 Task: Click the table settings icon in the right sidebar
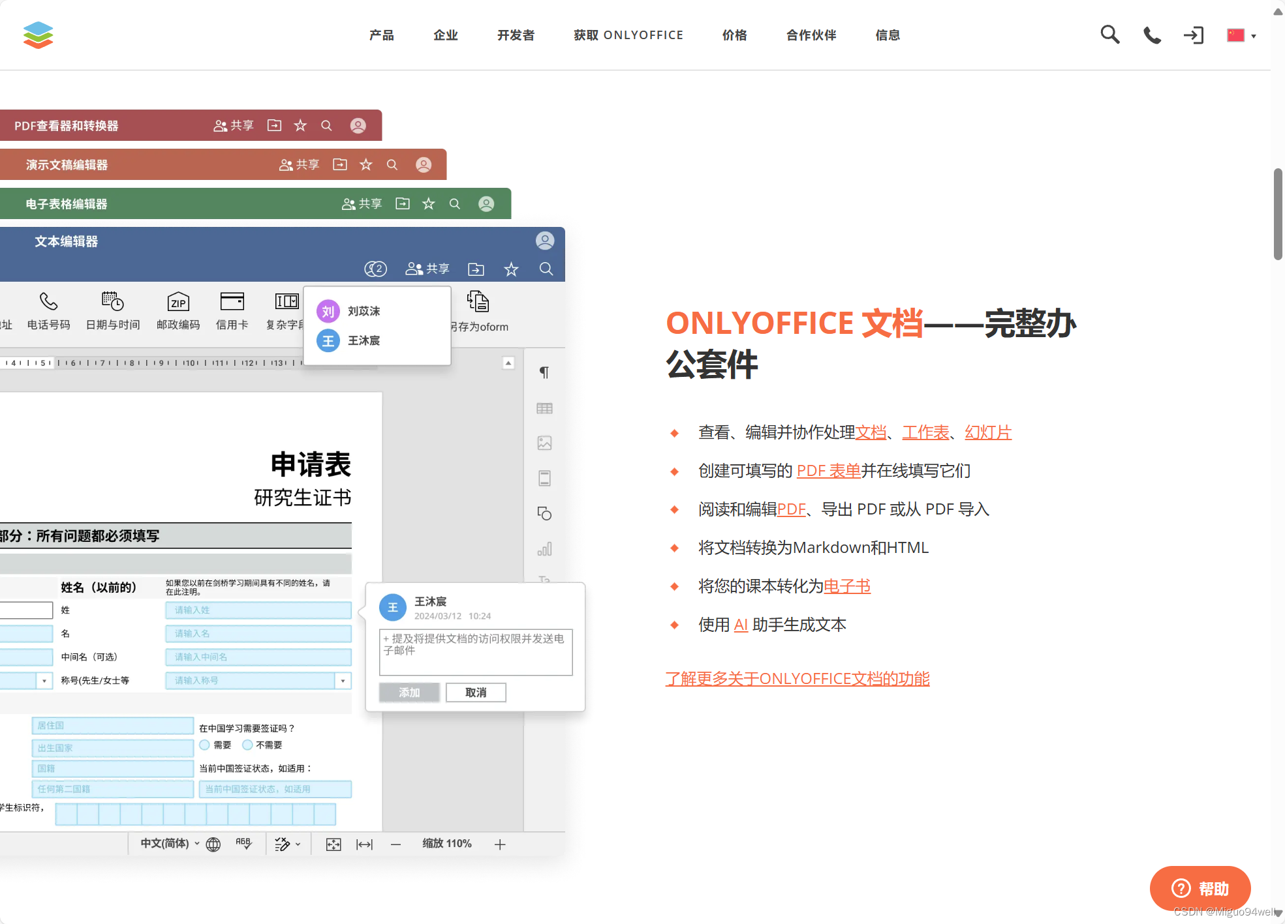pyautogui.click(x=544, y=408)
